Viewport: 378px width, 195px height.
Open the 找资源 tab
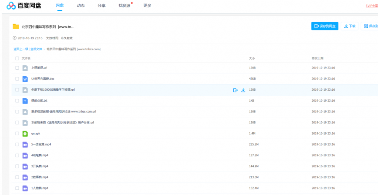124,6
